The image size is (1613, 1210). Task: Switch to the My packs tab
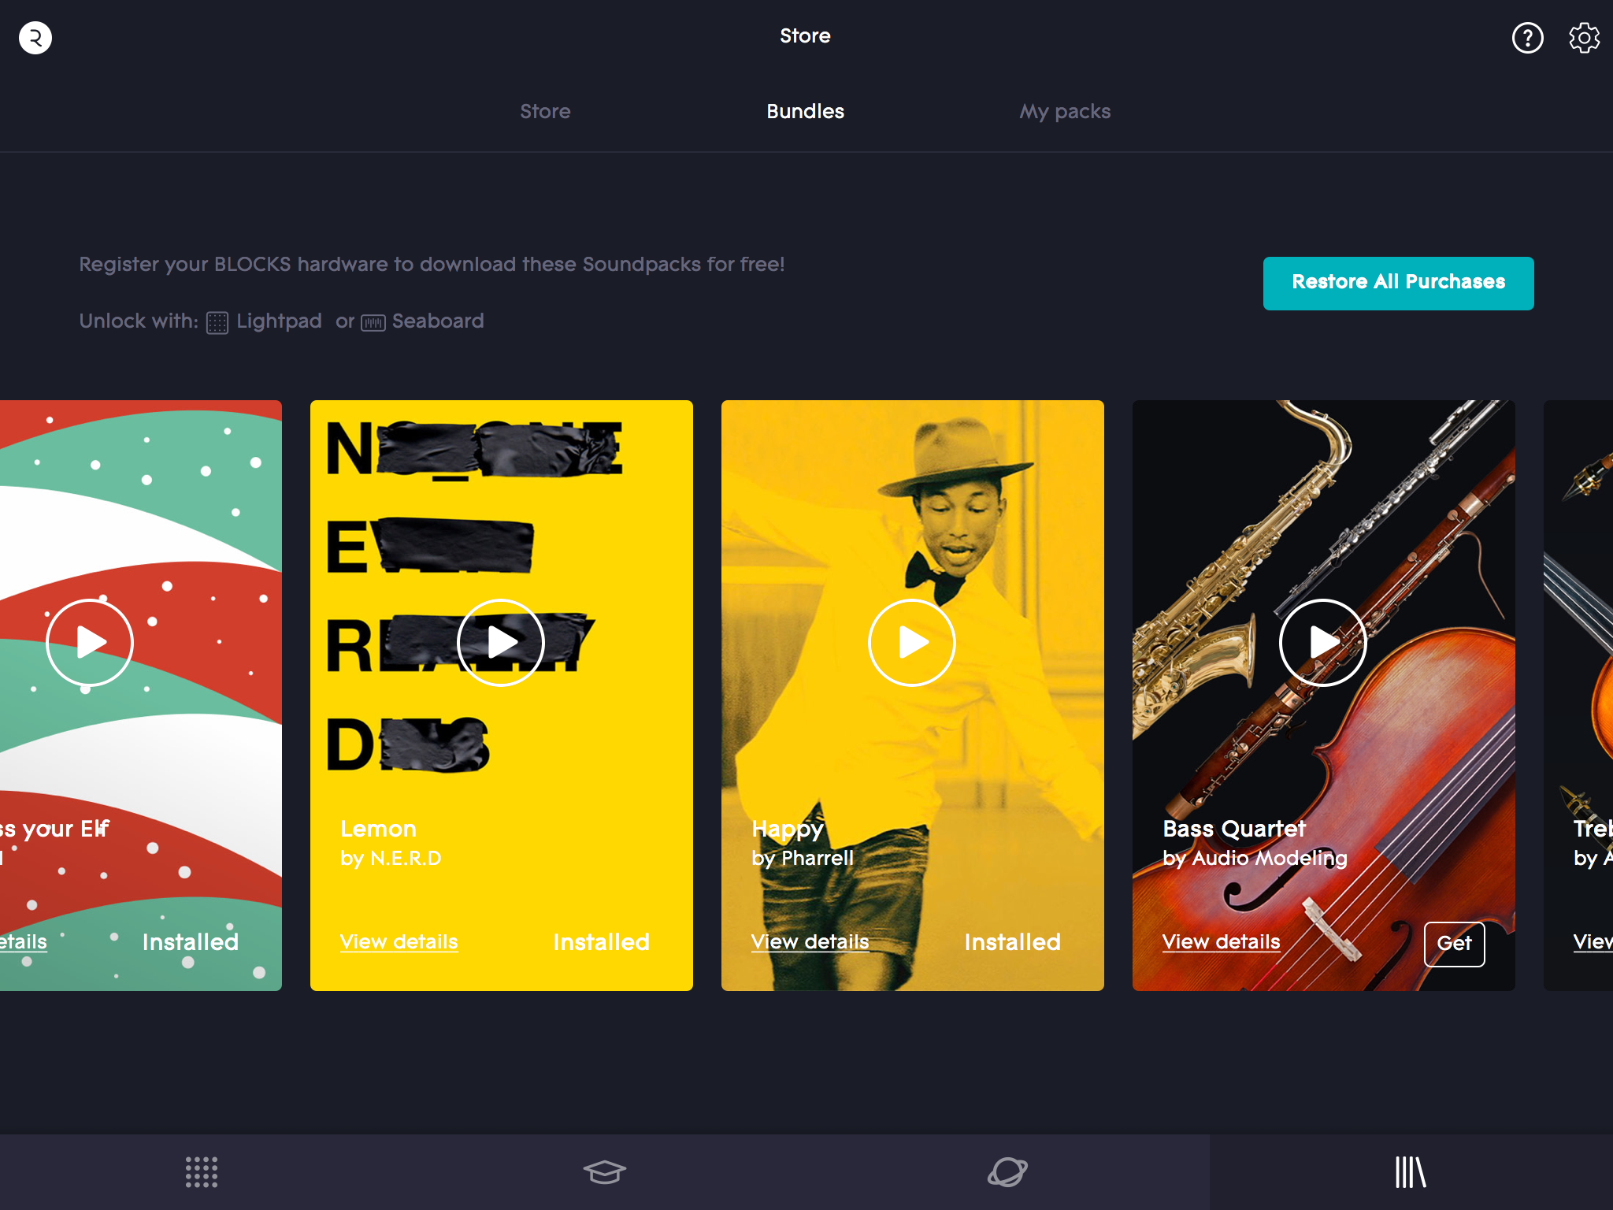(x=1065, y=112)
